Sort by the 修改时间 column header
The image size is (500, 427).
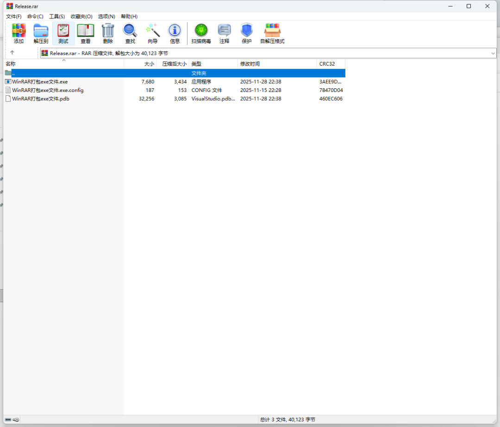[277, 64]
